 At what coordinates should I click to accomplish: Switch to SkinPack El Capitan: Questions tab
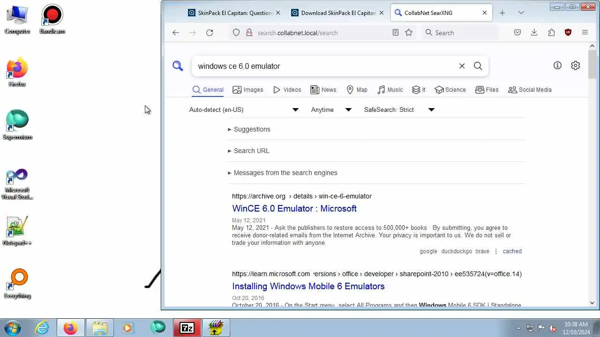pos(233,13)
